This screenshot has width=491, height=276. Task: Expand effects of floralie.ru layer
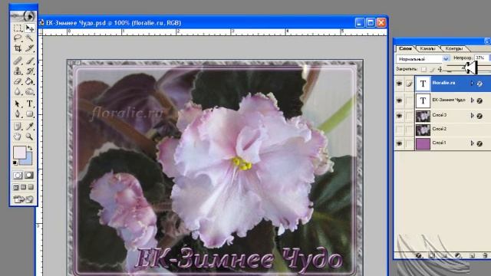[x=473, y=84]
